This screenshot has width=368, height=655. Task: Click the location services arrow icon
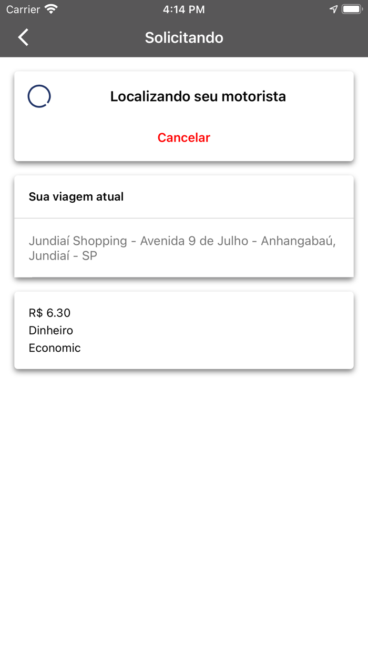click(x=332, y=8)
